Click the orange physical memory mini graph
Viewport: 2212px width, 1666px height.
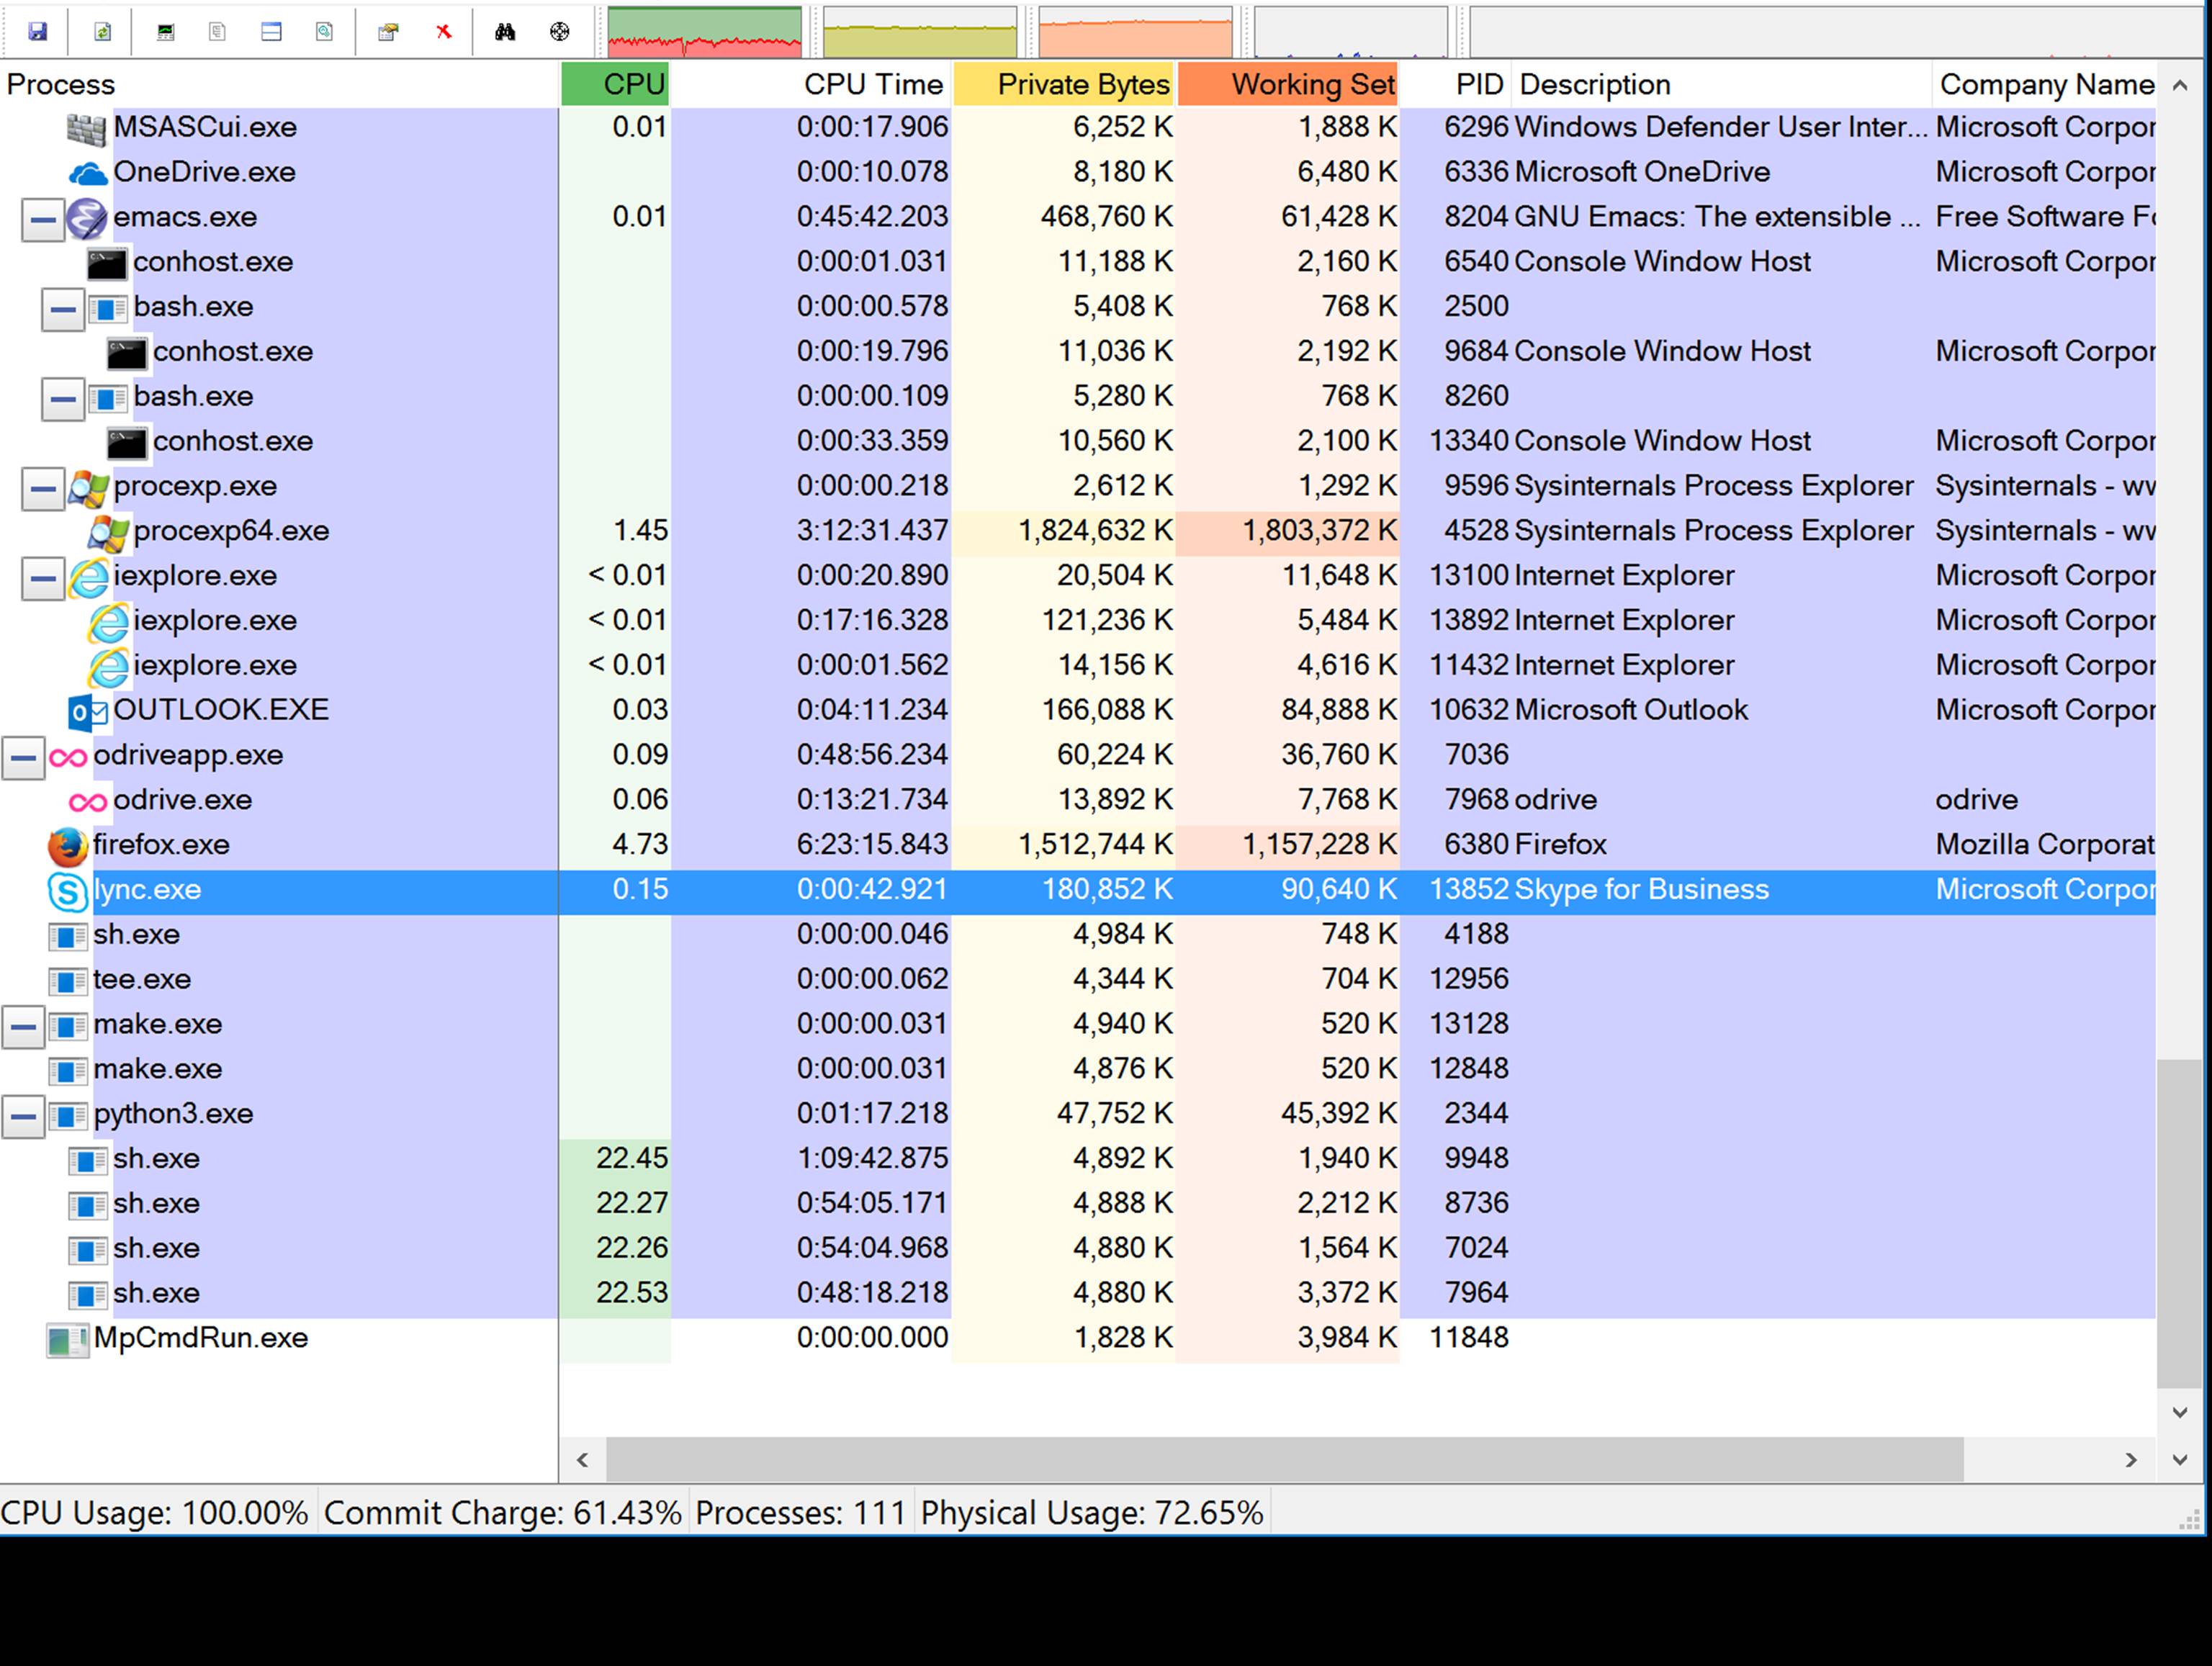point(1136,32)
